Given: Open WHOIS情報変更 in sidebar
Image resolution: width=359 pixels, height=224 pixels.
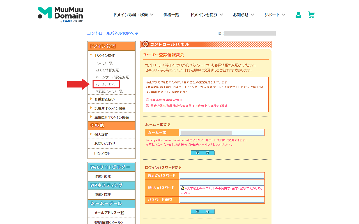Looking at the screenshot, I should (x=107, y=70).
